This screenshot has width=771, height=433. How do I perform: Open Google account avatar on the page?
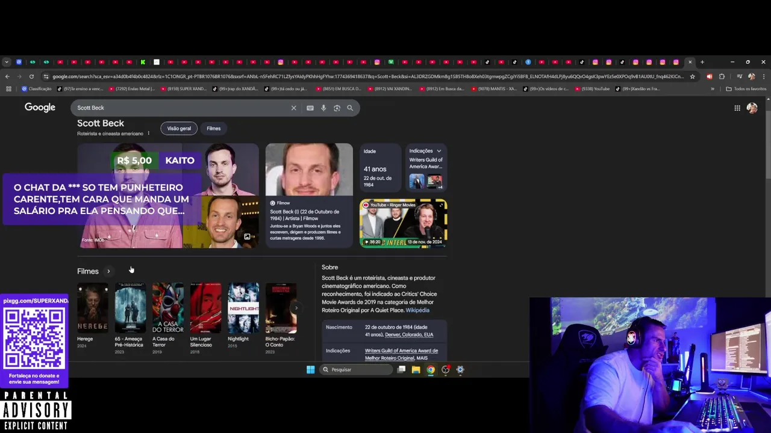click(752, 108)
